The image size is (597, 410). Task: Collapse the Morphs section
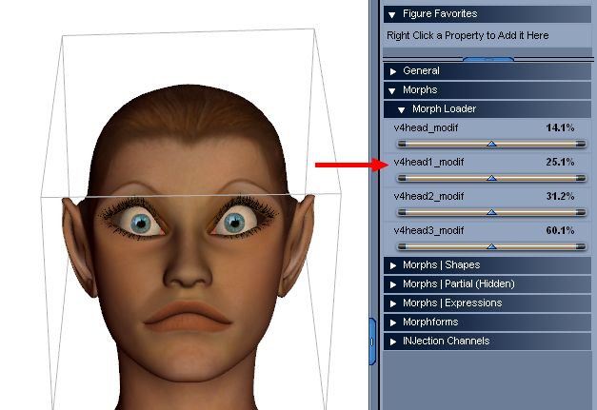click(391, 91)
